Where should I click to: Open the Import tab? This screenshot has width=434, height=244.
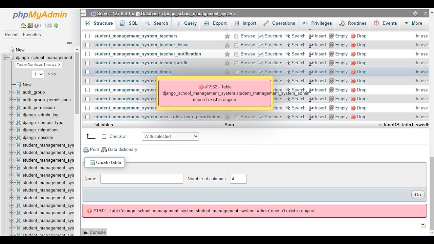tap(245, 23)
